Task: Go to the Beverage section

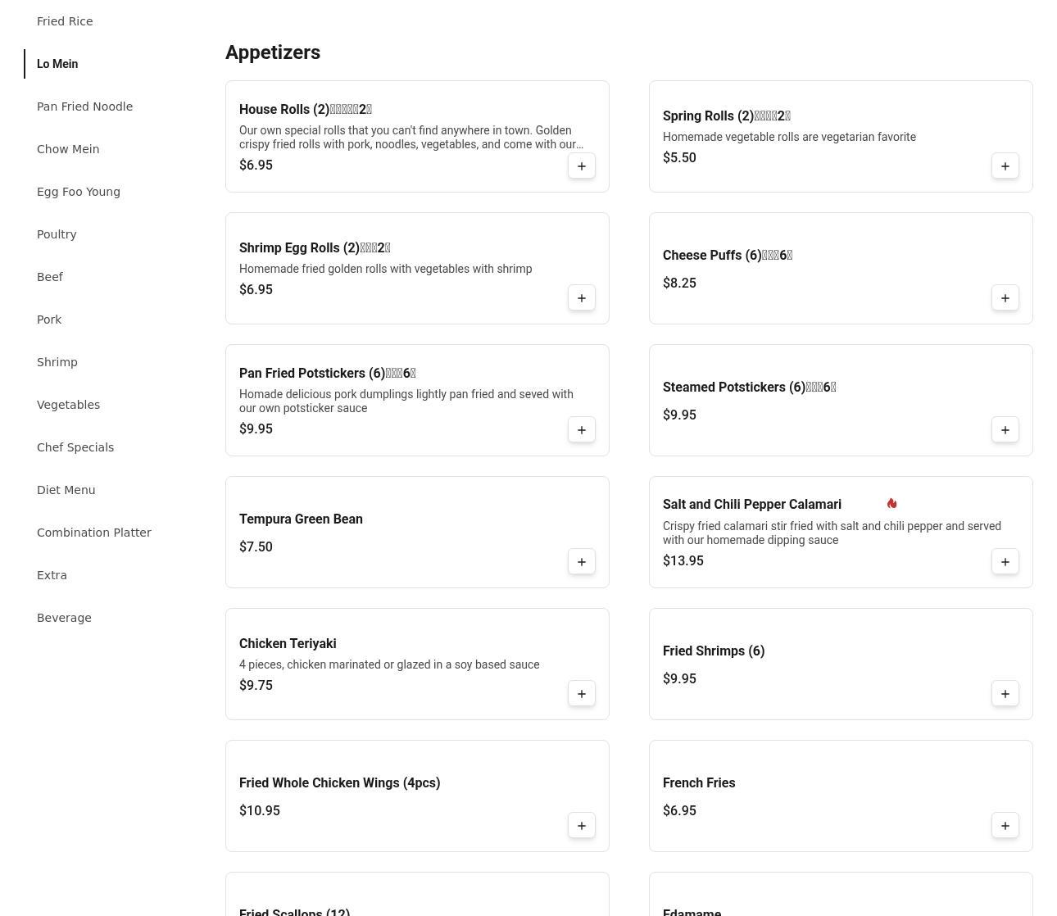Action: (x=64, y=618)
